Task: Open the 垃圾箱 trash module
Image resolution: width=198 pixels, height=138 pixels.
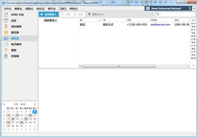Action: (x=15, y=56)
